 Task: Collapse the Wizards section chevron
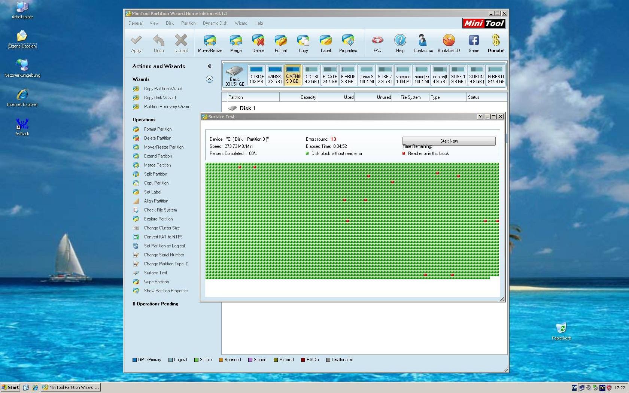(209, 79)
